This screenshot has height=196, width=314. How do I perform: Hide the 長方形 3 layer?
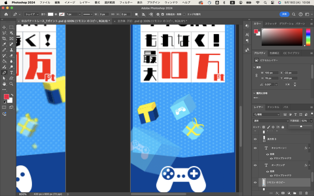pyautogui.click(x=255, y=139)
